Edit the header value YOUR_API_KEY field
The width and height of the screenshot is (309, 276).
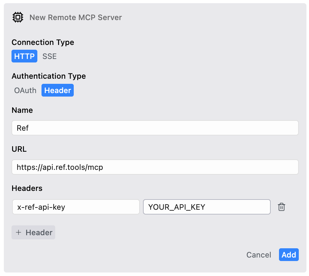coord(207,207)
